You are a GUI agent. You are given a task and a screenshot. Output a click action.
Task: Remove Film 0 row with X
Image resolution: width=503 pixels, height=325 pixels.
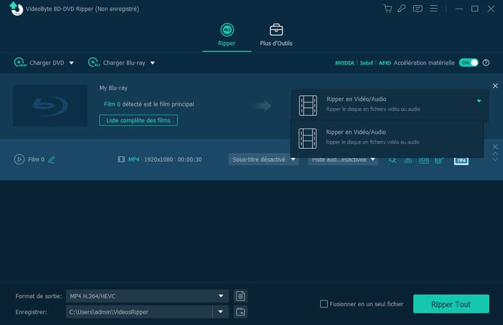click(x=495, y=147)
